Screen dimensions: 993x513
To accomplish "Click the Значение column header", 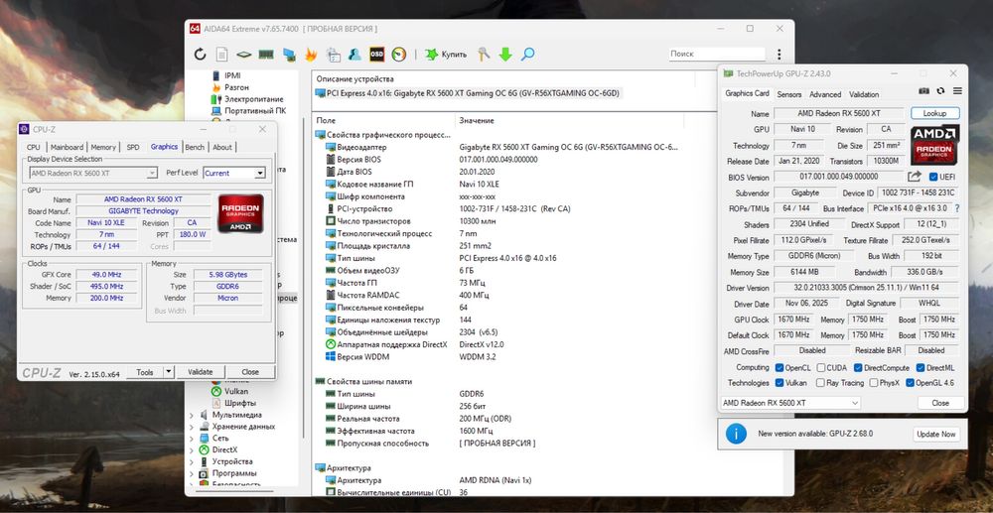I will [x=477, y=120].
